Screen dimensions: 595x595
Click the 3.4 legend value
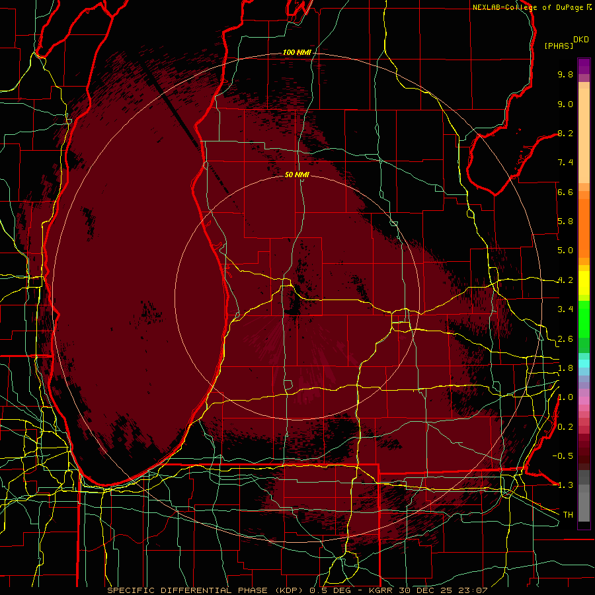(565, 309)
